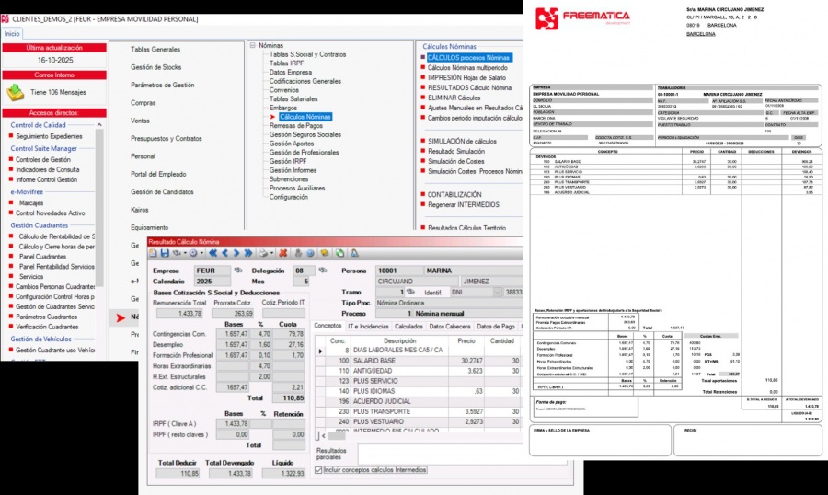Click the red X delete icon

283,252
